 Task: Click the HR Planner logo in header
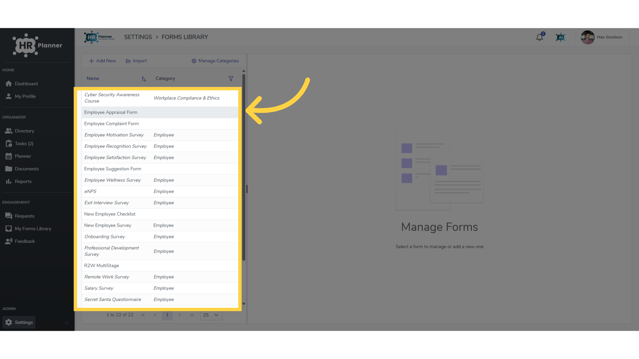tap(99, 37)
